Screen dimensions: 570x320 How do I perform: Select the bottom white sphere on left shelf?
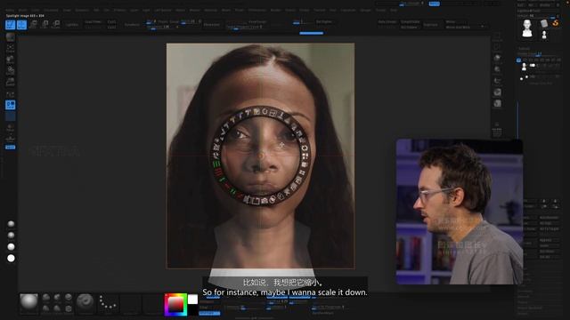[11, 259]
